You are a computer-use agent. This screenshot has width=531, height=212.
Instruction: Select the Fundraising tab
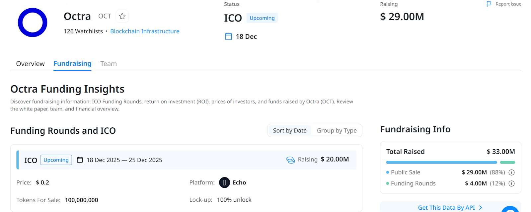click(x=72, y=64)
